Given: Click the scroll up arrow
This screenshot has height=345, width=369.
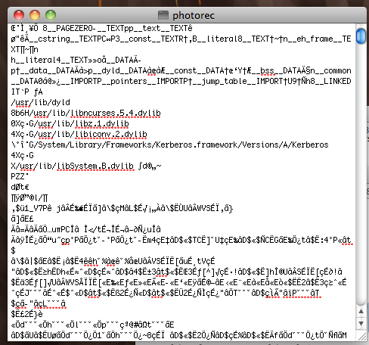Looking at the screenshot, I should click(x=361, y=311).
